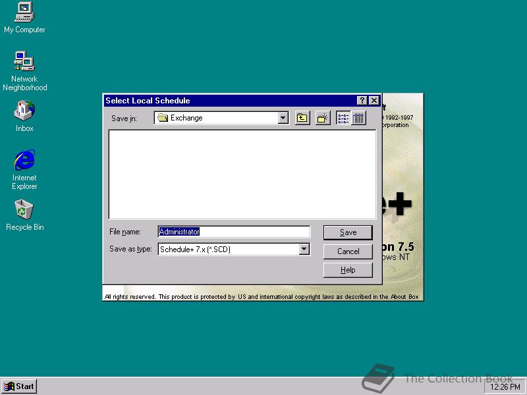Image resolution: width=527 pixels, height=395 pixels.
Task: Create New Folder via toolbar icon
Action: coord(323,118)
